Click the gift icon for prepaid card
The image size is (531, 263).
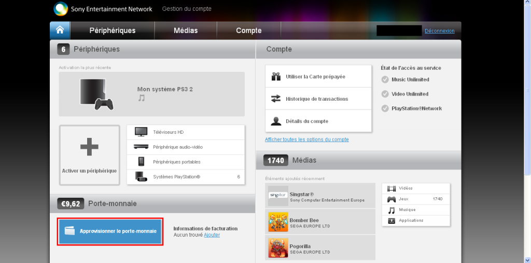pos(276,76)
